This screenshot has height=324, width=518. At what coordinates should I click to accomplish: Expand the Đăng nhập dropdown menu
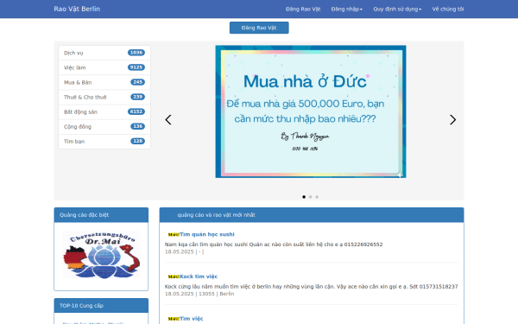pos(346,10)
